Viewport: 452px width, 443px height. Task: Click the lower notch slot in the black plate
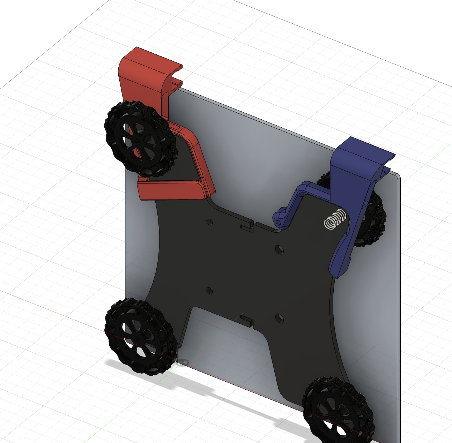point(247,320)
